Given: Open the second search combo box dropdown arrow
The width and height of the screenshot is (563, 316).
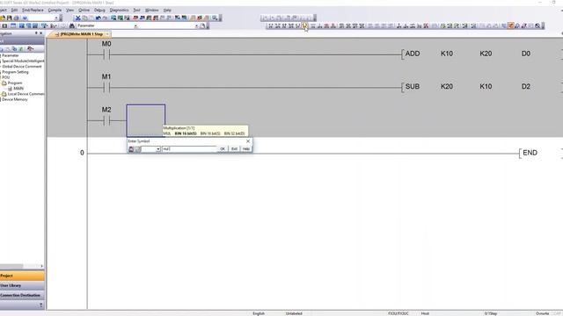Looking at the screenshot, I should (196, 25).
